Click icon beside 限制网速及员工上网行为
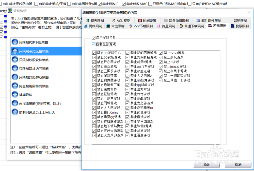The width and height of the screenshot is (254, 171). [15, 112]
